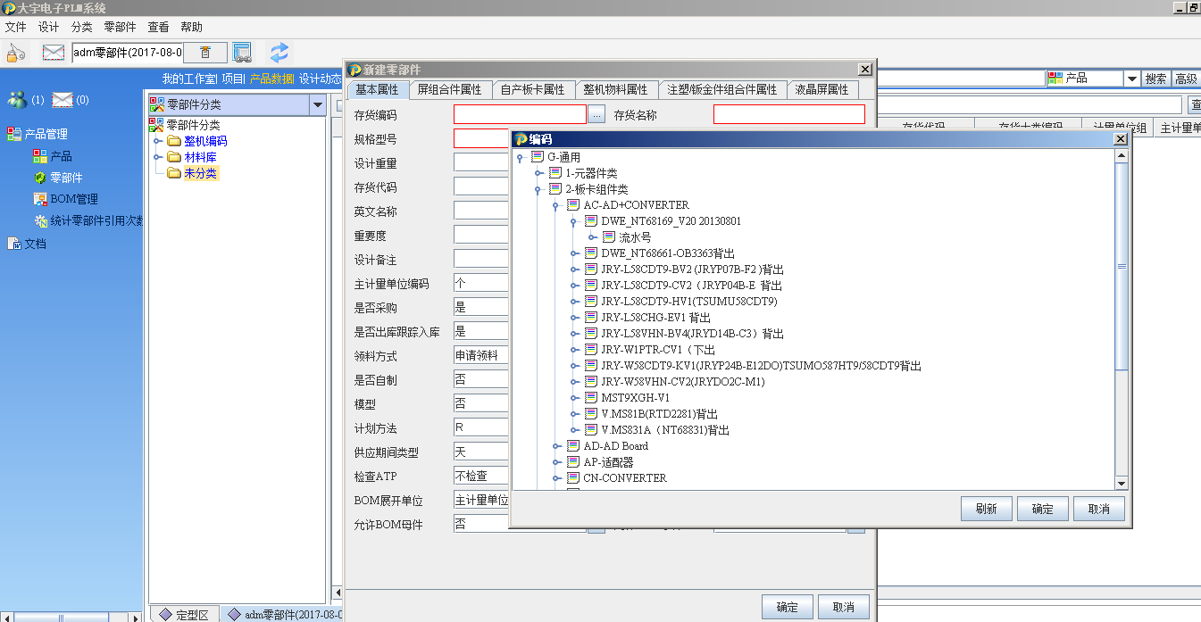Open 项目 navigation link
Screen dimensions: 1201x622
point(232,79)
